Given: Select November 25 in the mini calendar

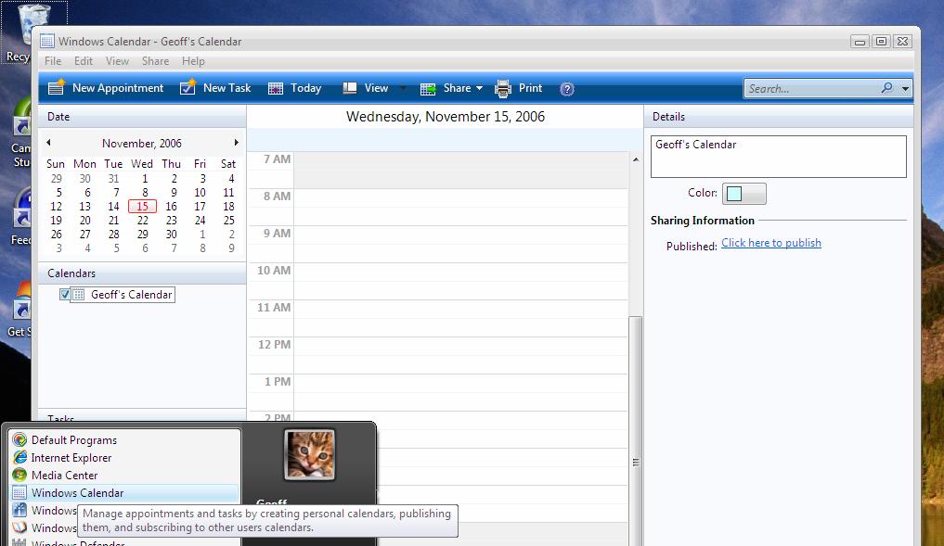Looking at the screenshot, I should click(x=228, y=220).
